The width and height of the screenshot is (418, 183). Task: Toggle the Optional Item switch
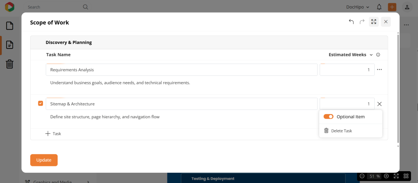pyautogui.click(x=329, y=117)
